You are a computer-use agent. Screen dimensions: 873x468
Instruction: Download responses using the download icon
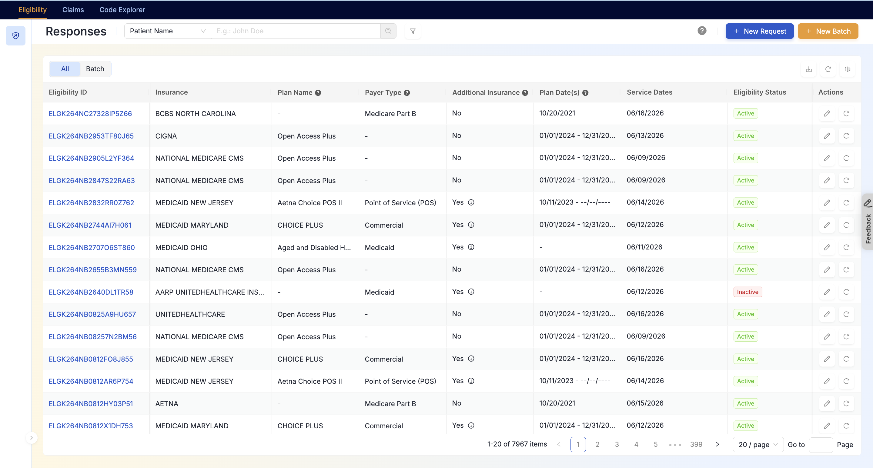(809, 69)
